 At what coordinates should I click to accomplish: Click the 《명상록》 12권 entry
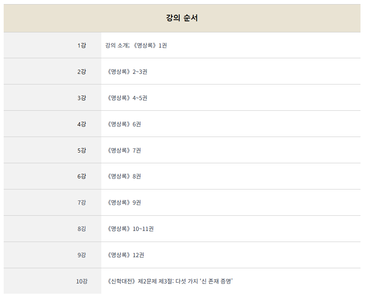point(125,255)
